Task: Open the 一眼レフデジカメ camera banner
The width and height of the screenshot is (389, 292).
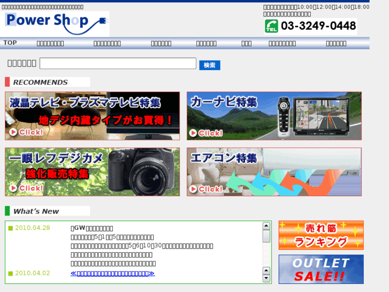Action: click(x=92, y=172)
